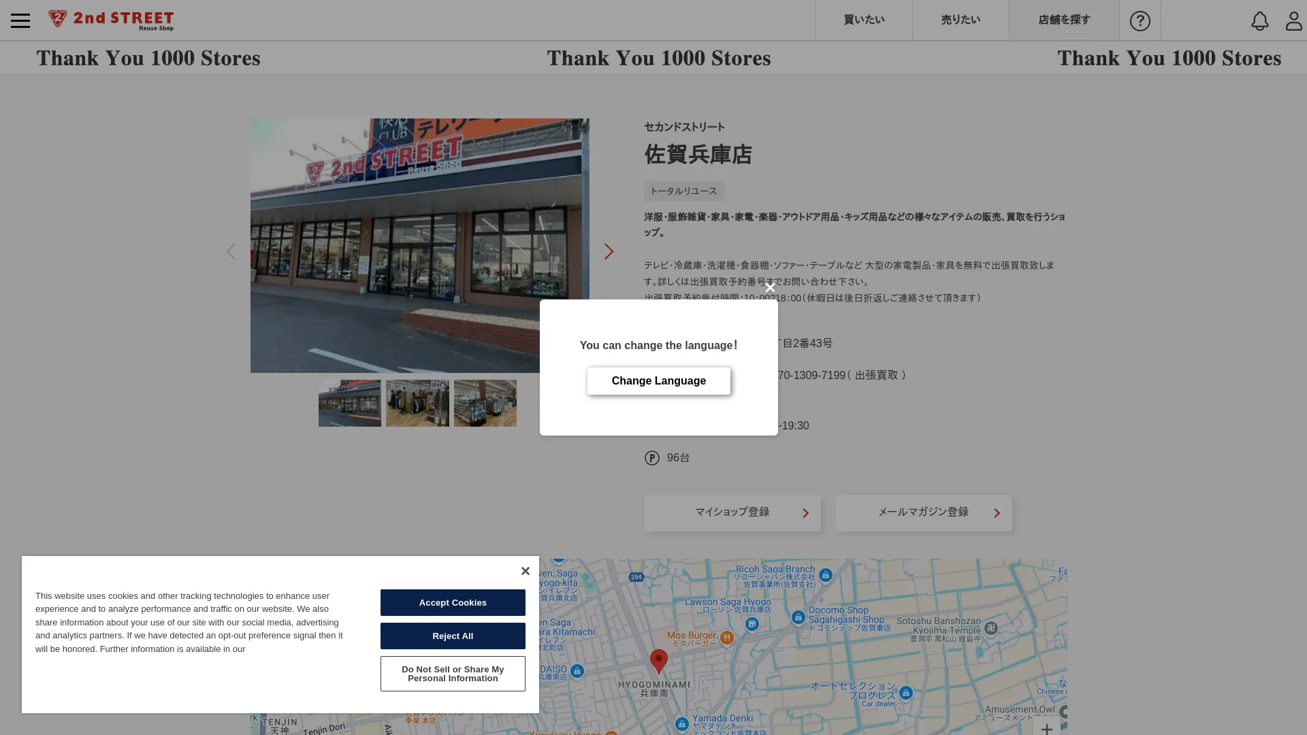Zoom in on the map
The height and width of the screenshot is (735, 1307).
click(1047, 728)
